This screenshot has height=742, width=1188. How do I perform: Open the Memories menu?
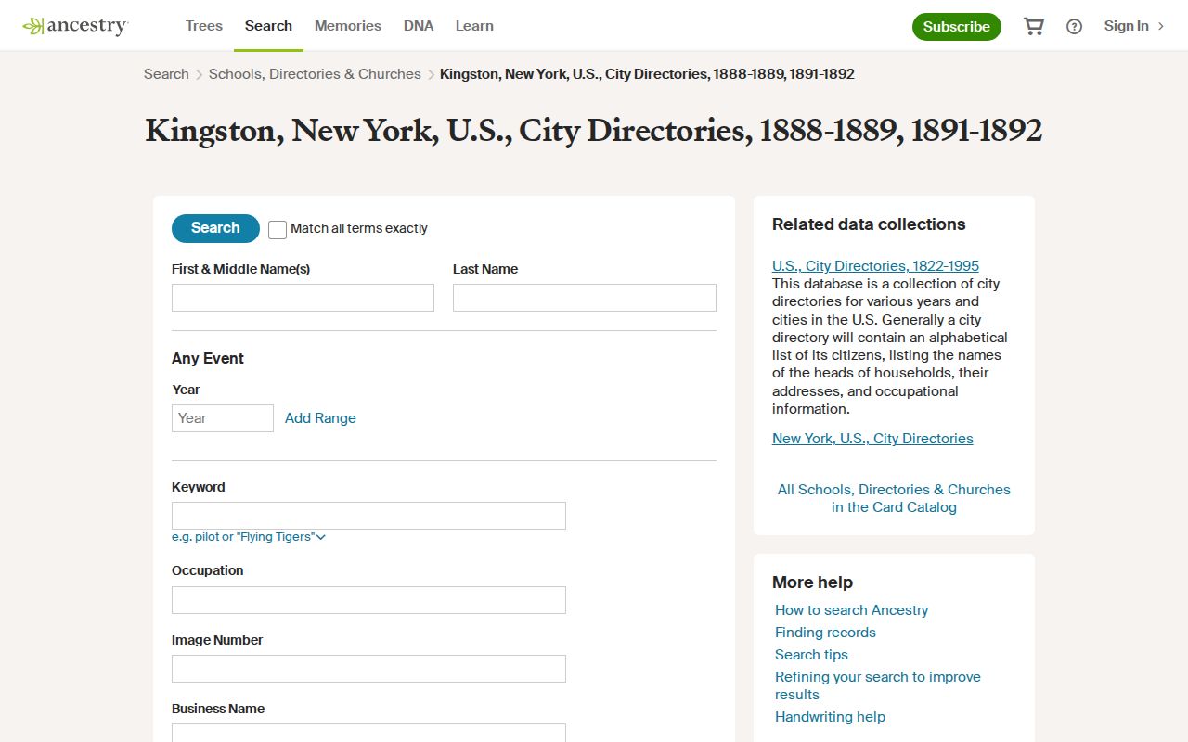[x=348, y=26]
